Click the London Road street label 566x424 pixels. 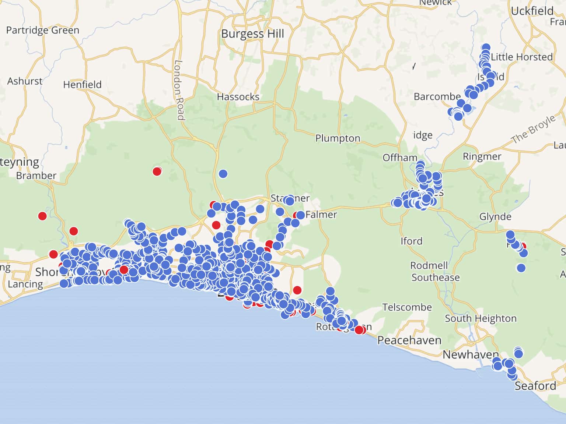pos(179,91)
